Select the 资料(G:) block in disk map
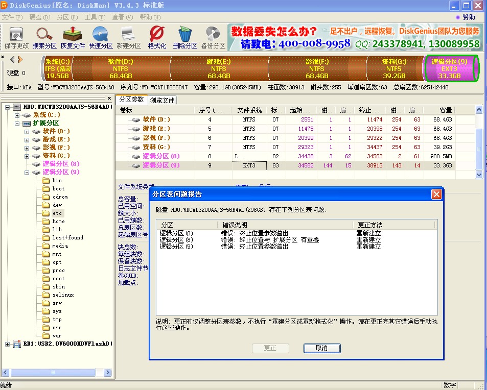This screenshot has width=487, height=390. coord(395,68)
